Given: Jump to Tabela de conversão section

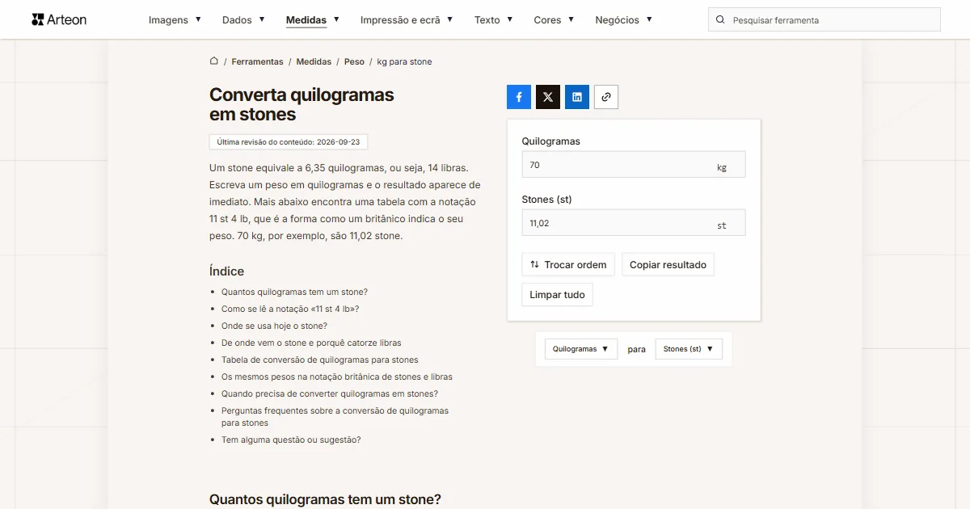Looking at the screenshot, I should (320, 360).
